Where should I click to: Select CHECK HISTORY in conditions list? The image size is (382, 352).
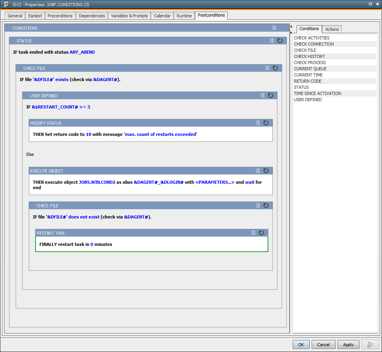click(x=309, y=56)
